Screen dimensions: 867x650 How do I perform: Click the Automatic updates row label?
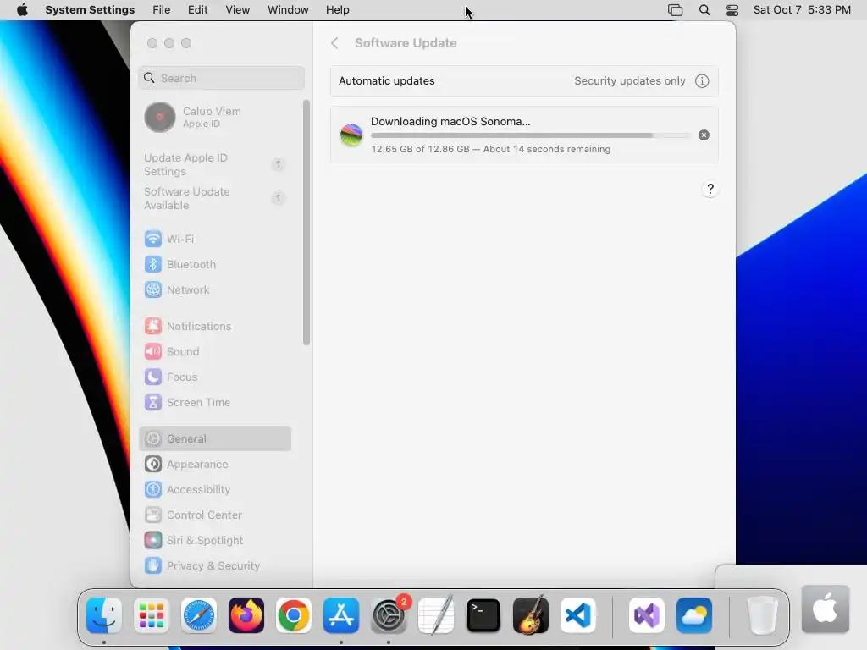[x=386, y=80]
